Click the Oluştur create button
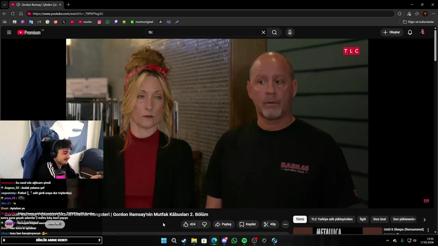The image size is (438, 246). (392, 32)
